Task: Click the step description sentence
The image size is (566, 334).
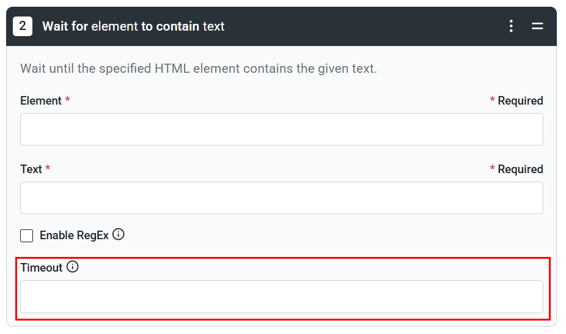Action: [199, 69]
